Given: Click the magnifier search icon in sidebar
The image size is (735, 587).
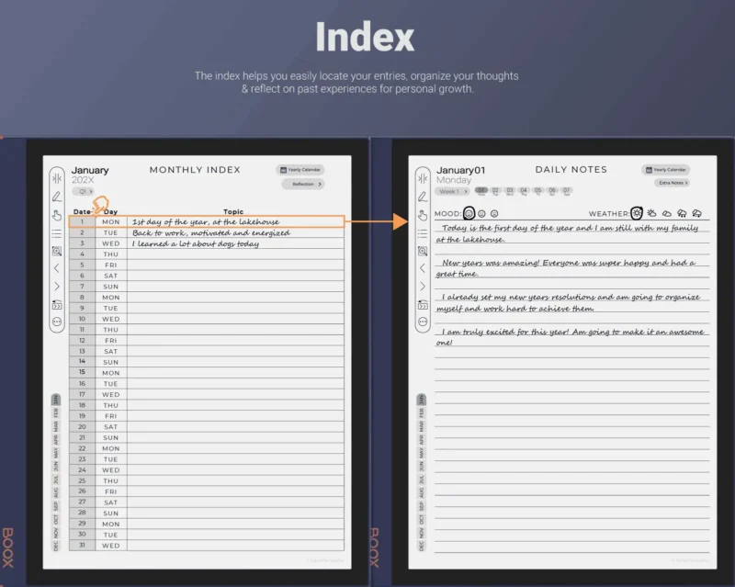Looking at the screenshot, I should 55,250.
